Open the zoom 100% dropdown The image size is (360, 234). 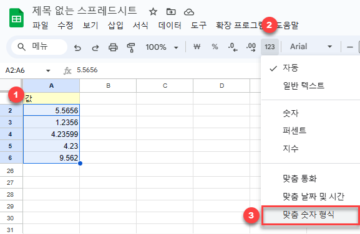coord(162,47)
